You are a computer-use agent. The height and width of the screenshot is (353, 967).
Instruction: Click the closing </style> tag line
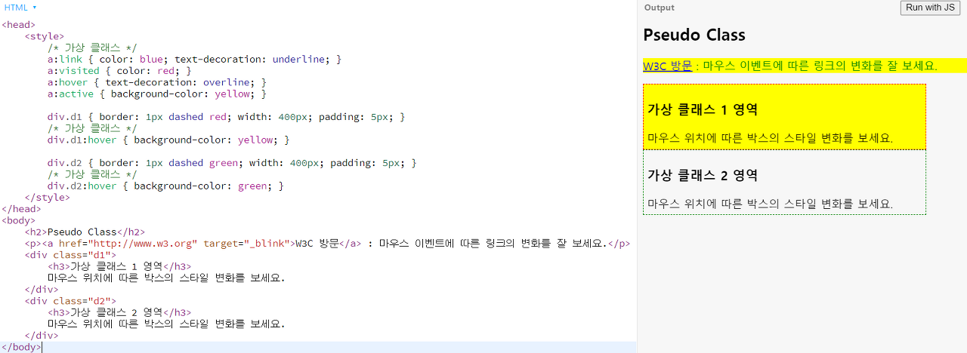coord(48,197)
